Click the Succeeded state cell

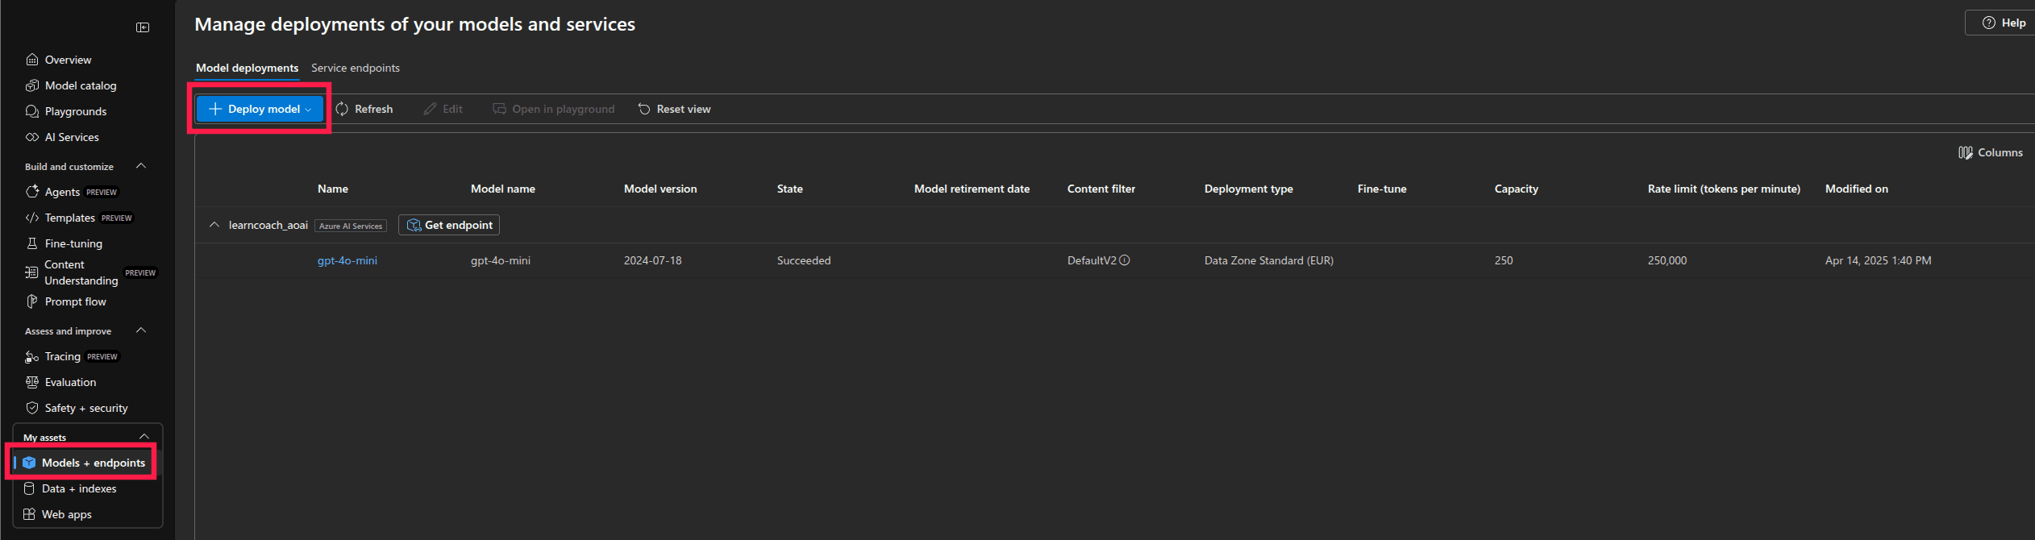click(x=804, y=260)
